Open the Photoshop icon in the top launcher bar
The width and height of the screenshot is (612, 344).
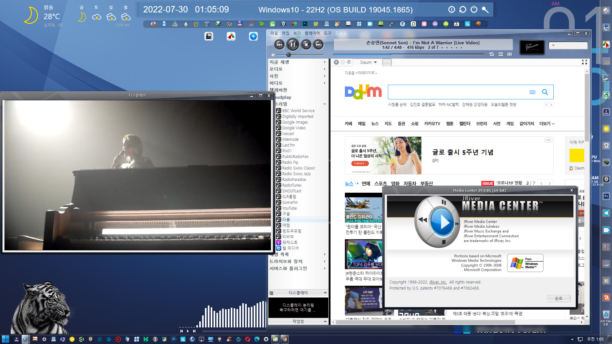(x=305, y=24)
